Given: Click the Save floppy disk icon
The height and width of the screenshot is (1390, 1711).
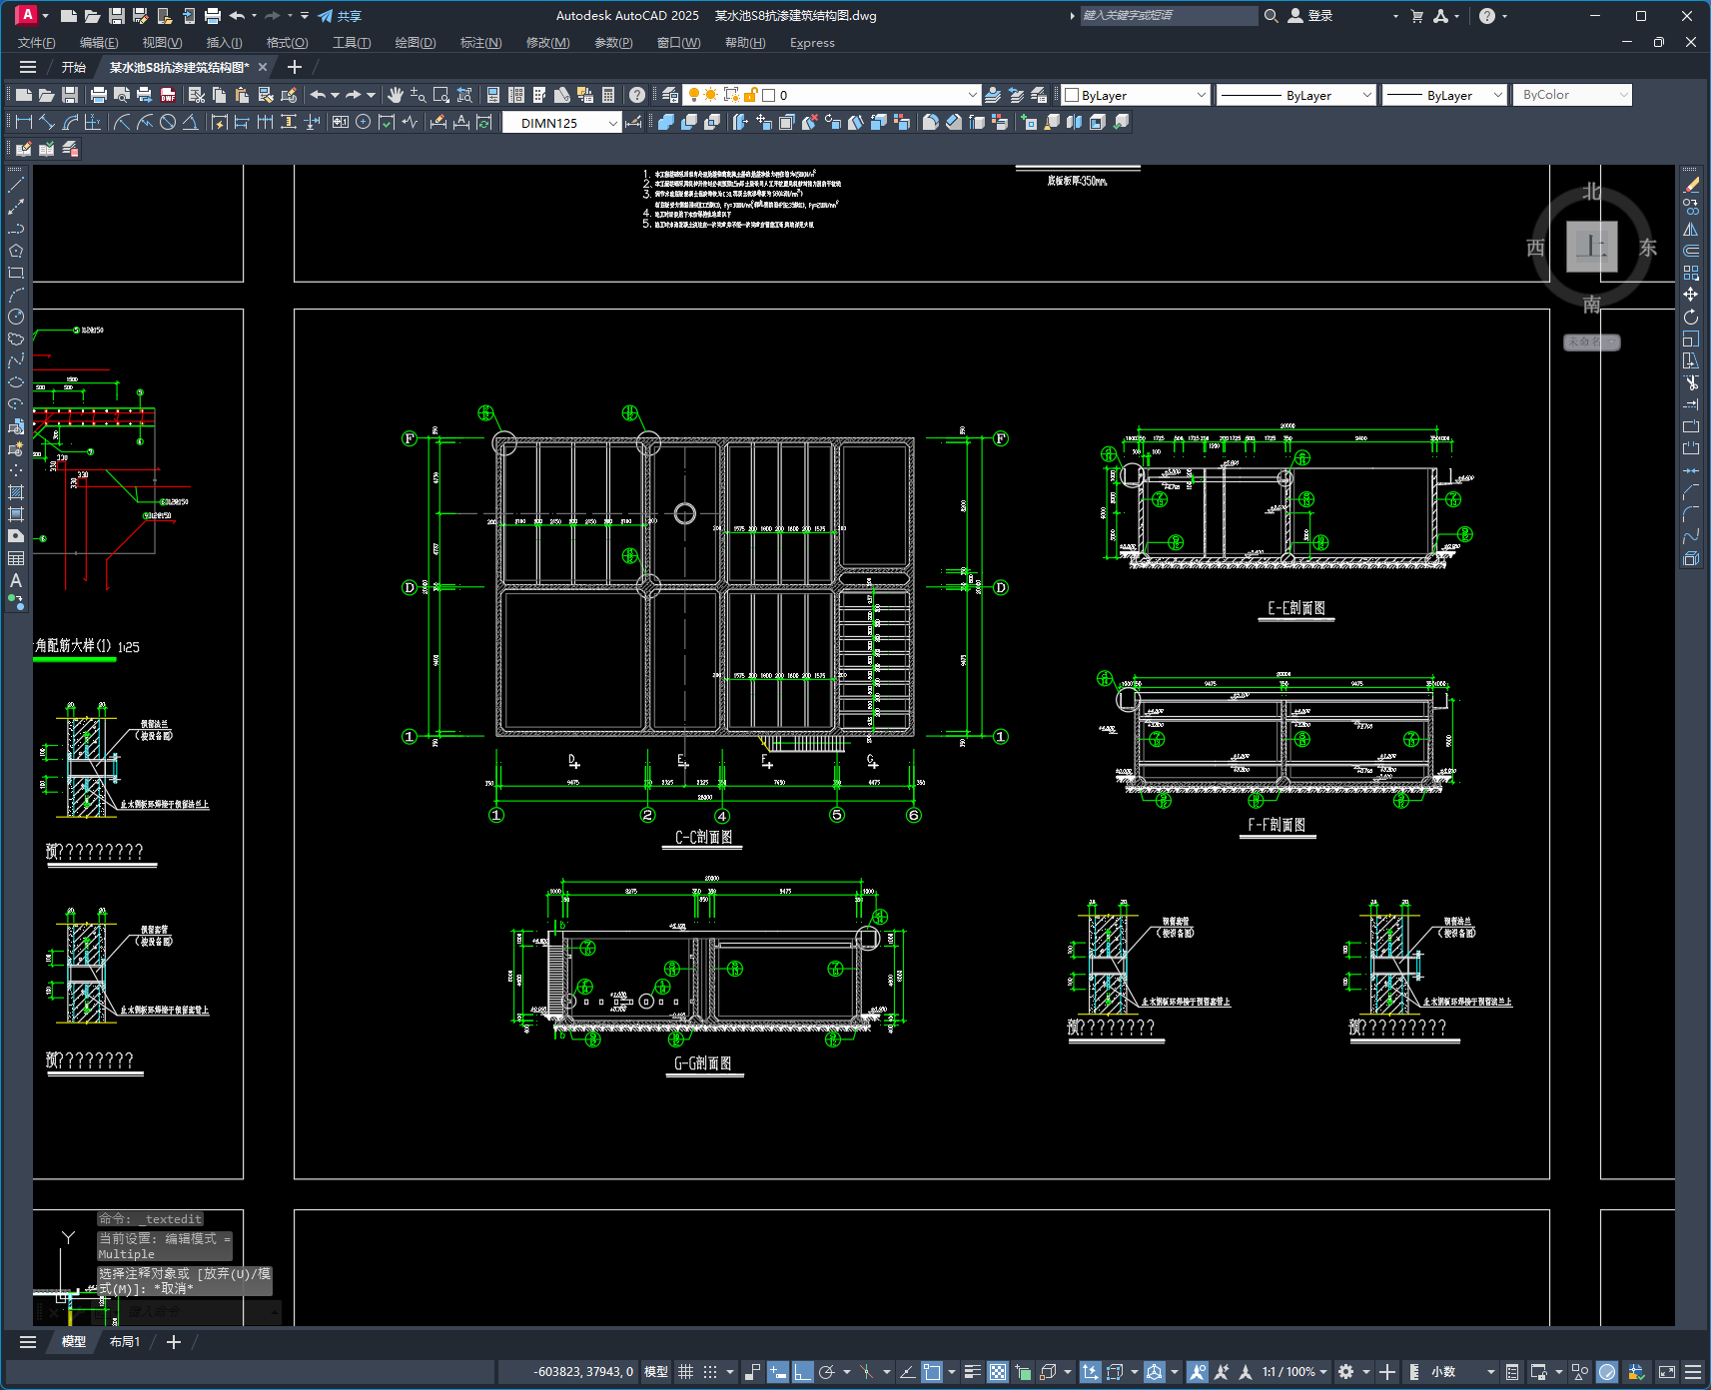Looking at the screenshot, I should point(70,95).
